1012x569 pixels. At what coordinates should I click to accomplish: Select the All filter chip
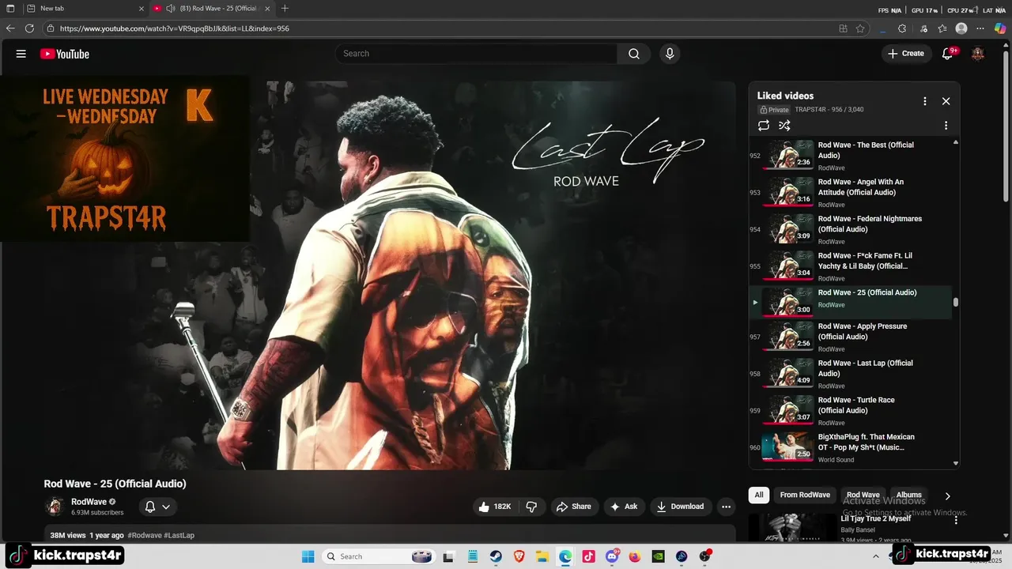tap(759, 495)
